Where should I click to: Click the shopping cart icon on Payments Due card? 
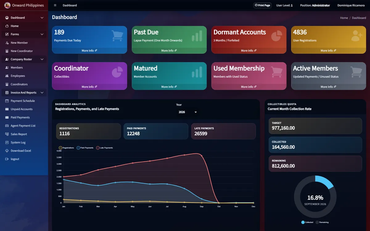[117, 36]
